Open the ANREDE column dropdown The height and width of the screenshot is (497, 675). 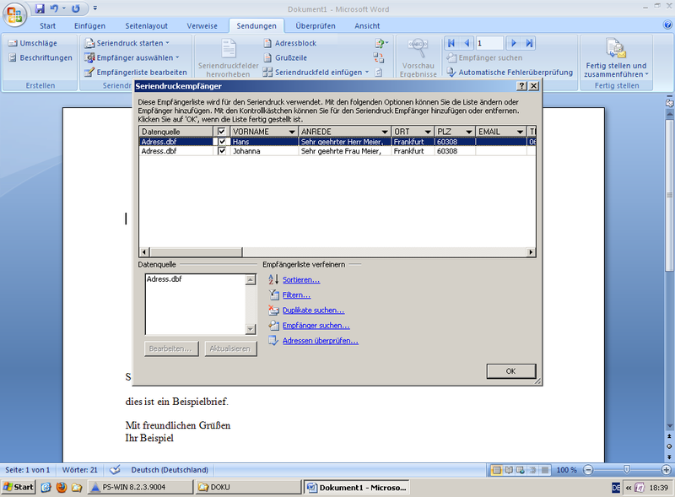[385, 132]
